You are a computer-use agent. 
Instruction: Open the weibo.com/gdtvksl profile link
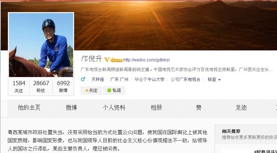(147, 60)
